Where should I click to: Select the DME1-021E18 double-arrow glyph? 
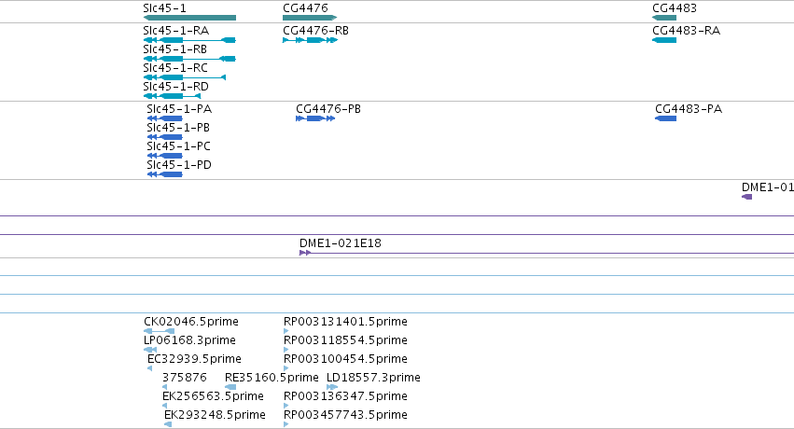click(305, 253)
